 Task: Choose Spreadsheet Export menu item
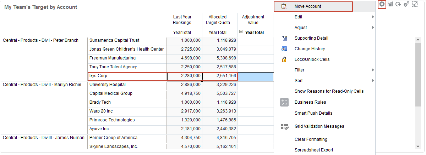tap(313, 150)
